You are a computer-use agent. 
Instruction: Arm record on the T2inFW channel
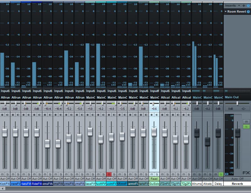pos(162,115)
